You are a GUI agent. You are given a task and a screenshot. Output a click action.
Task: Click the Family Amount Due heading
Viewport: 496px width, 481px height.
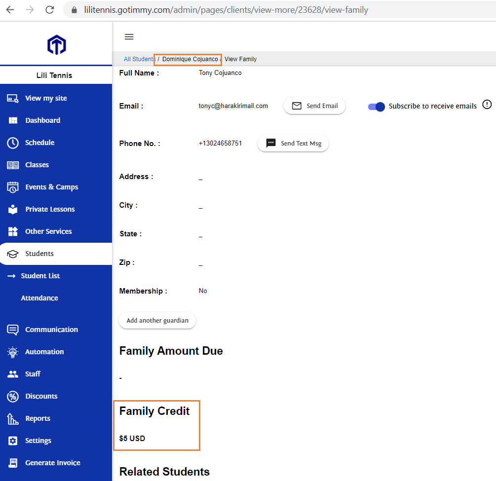click(x=171, y=351)
